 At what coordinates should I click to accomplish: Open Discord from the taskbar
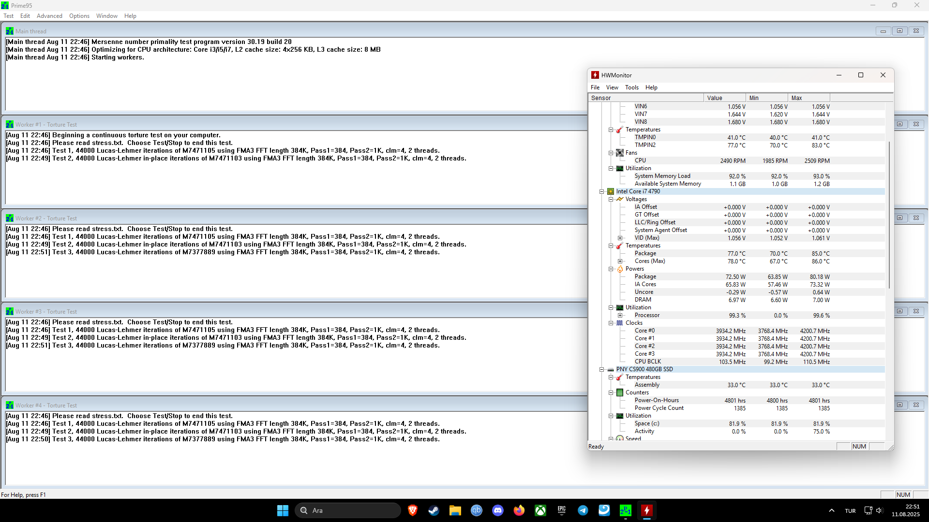pyautogui.click(x=498, y=510)
